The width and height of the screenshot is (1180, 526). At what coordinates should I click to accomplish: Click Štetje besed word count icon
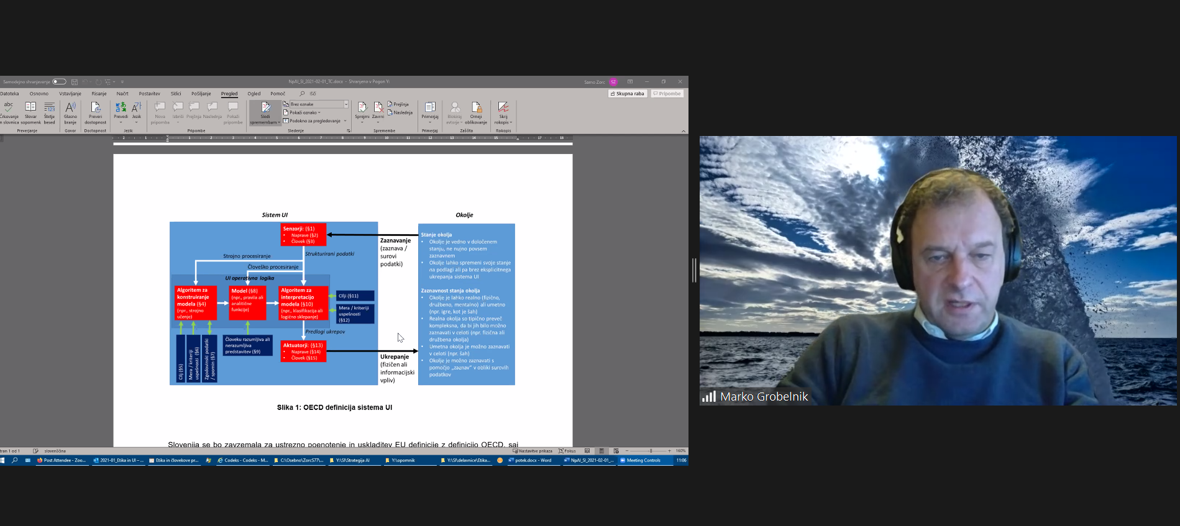coord(50,107)
